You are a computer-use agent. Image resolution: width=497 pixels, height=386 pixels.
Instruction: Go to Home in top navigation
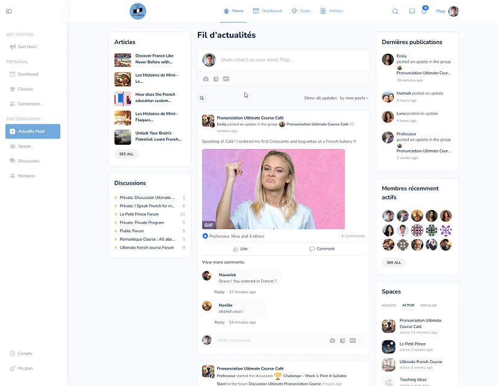(233, 11)
